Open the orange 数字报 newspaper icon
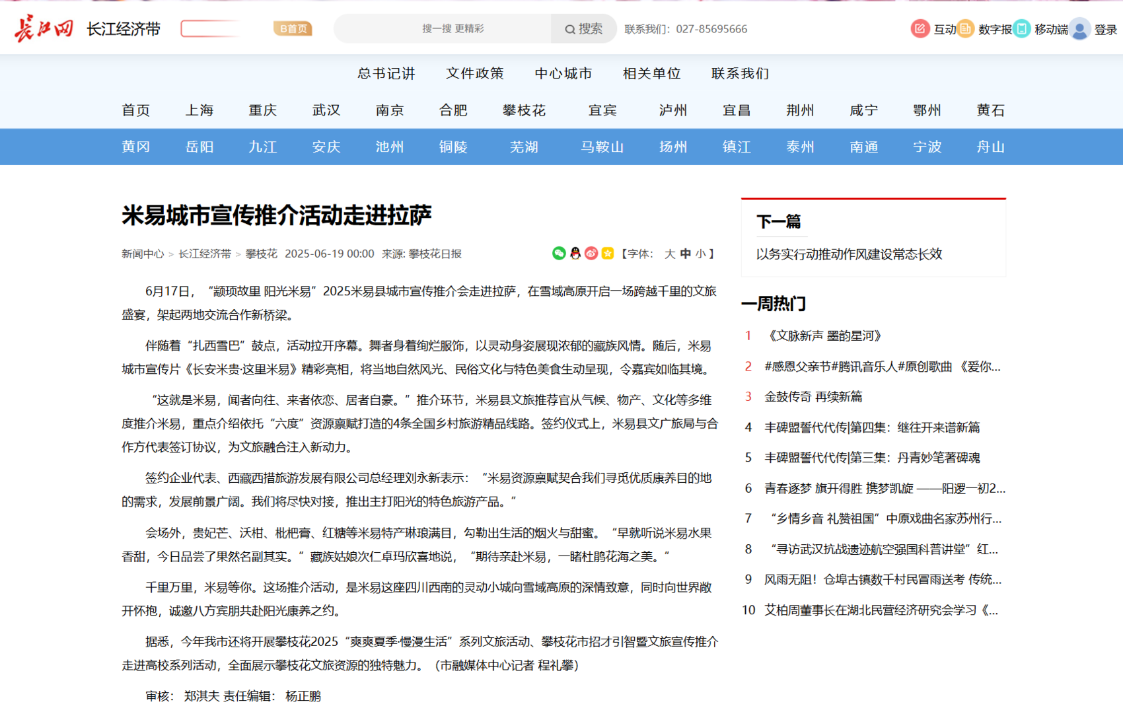Image resolution: width=1123 pixels, height=712 pixels. pos(965,29)
